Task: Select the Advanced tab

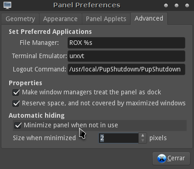Action: (149, 18)
